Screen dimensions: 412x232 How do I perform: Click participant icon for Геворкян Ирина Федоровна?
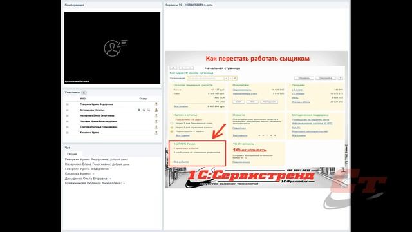[156, 104]
